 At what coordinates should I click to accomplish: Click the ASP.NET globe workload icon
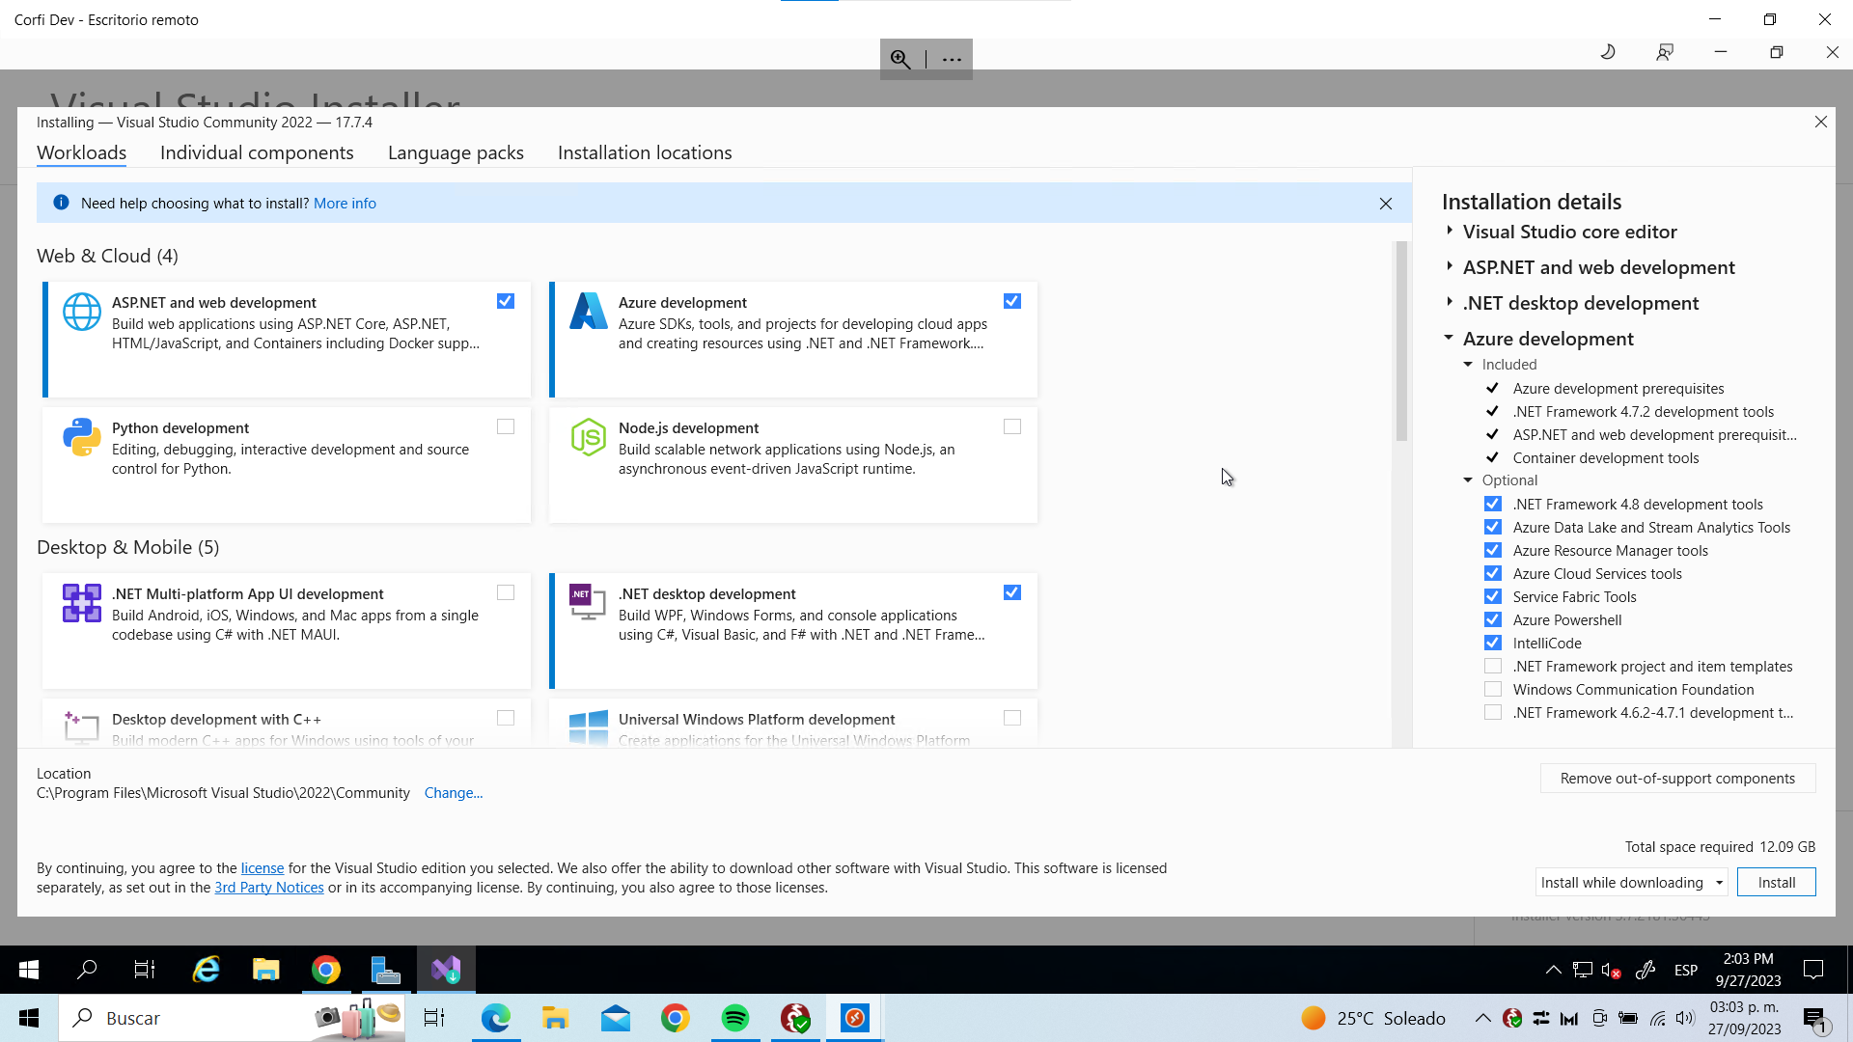[x=82, y=312]
